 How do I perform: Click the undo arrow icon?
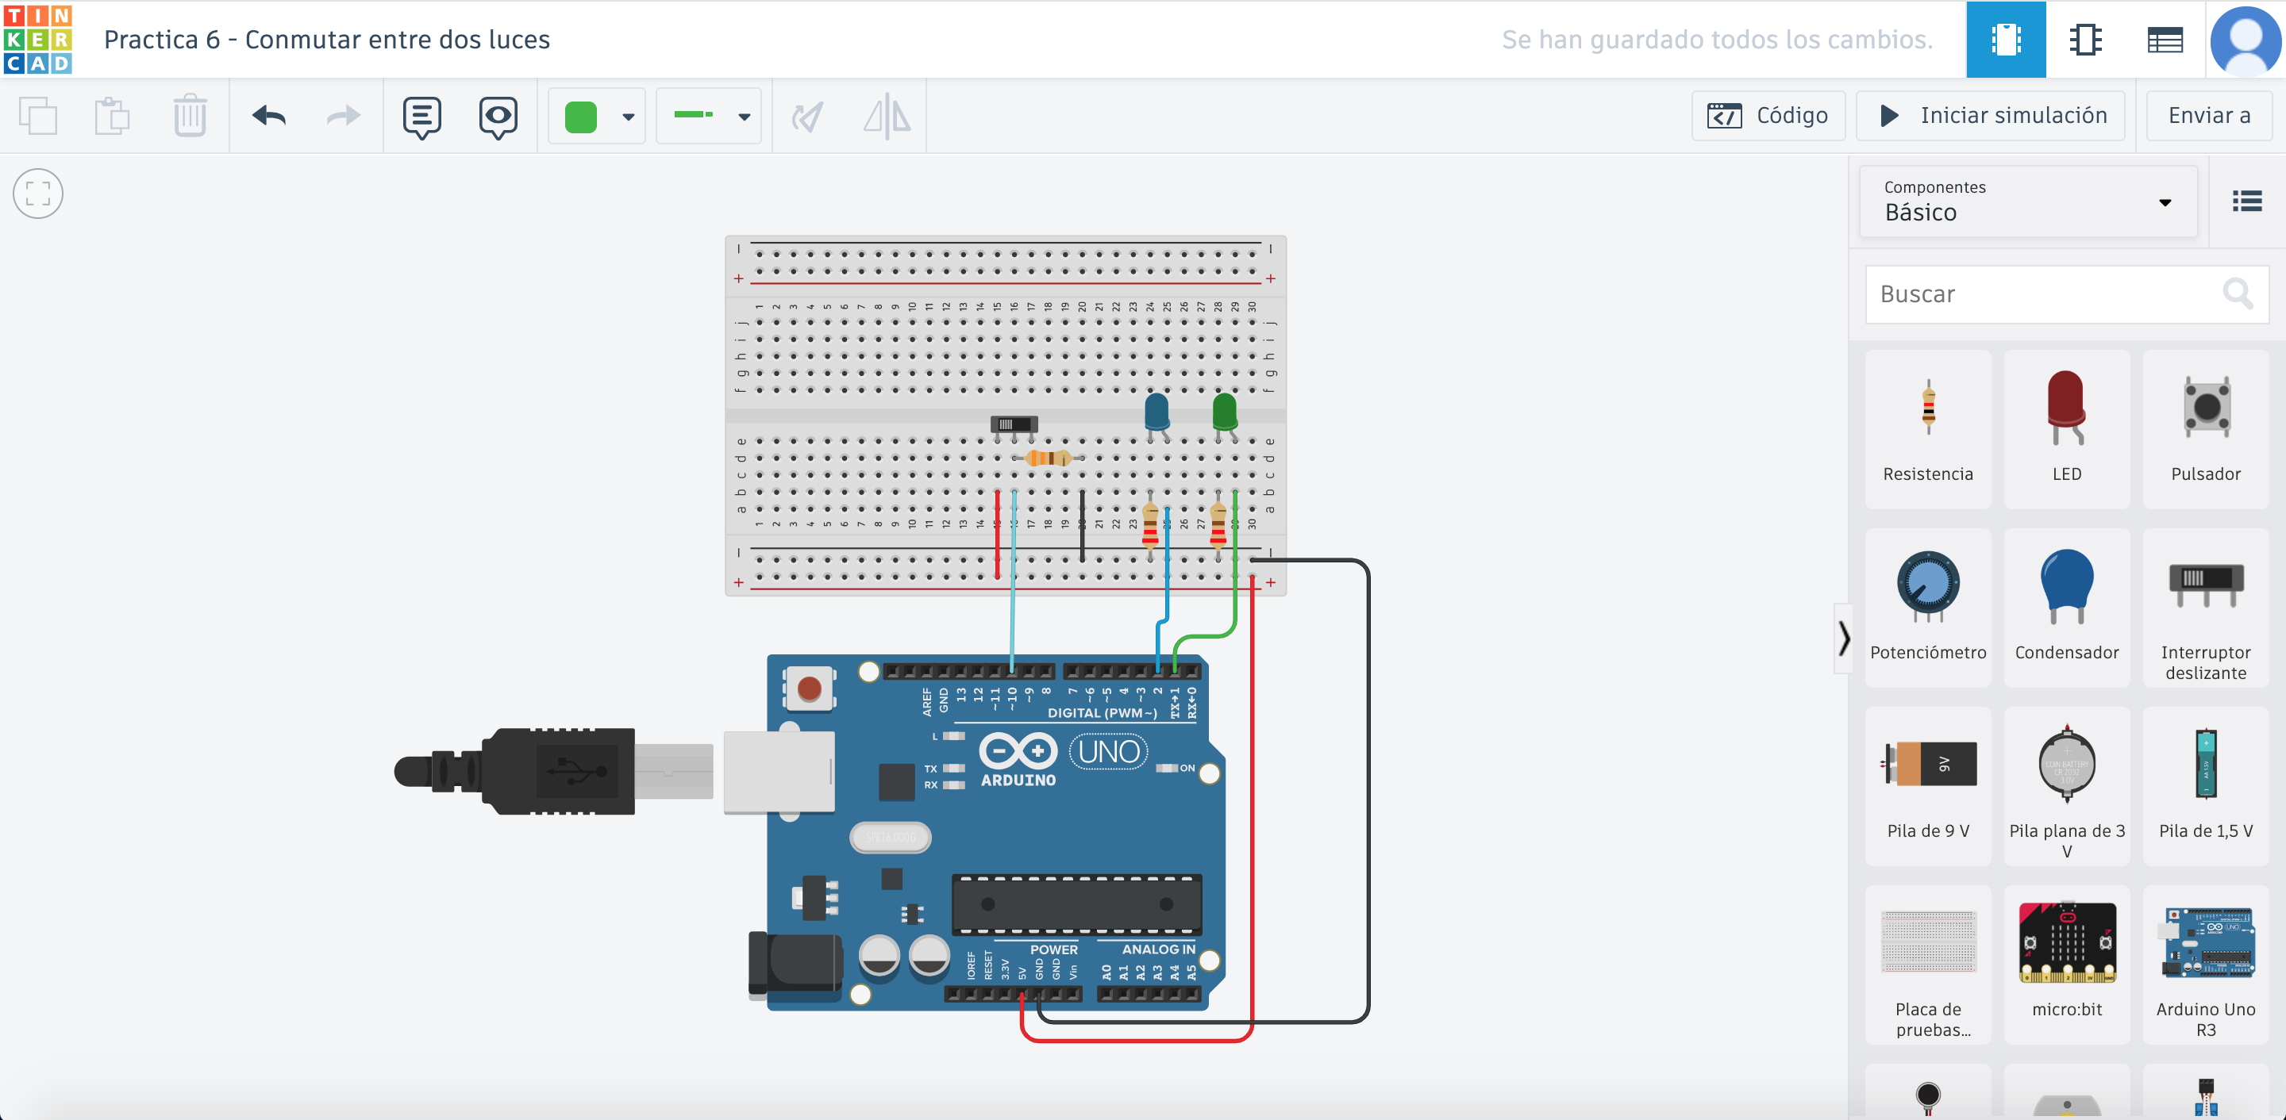coord(269,116)
